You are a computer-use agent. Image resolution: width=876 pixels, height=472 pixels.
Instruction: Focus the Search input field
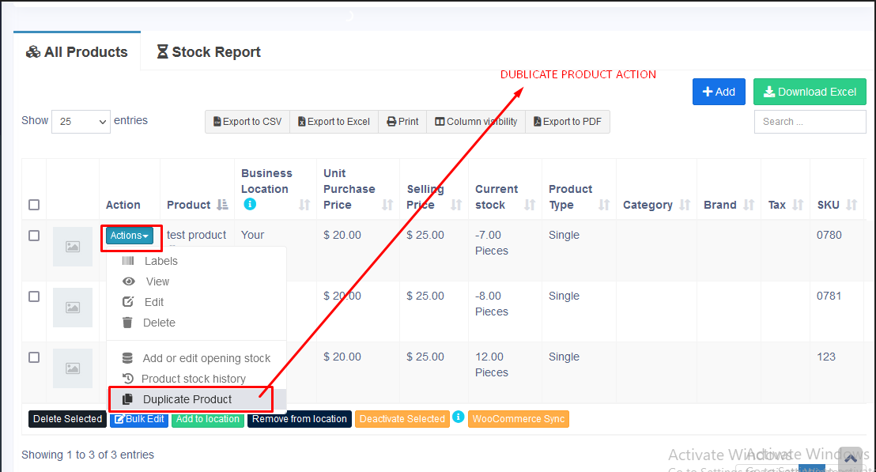810,122
